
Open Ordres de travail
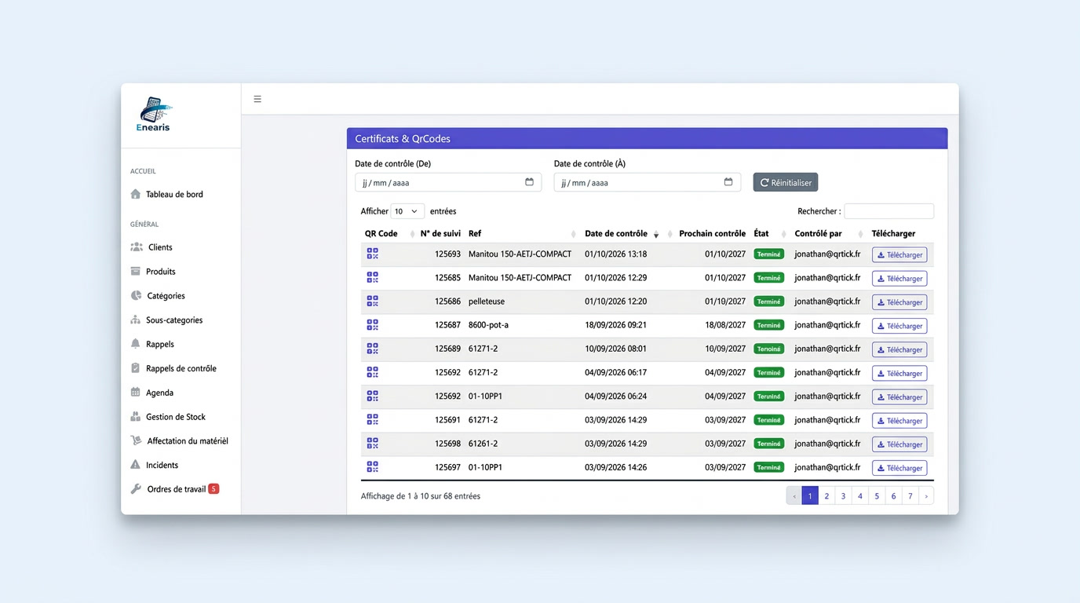[174, 489]
